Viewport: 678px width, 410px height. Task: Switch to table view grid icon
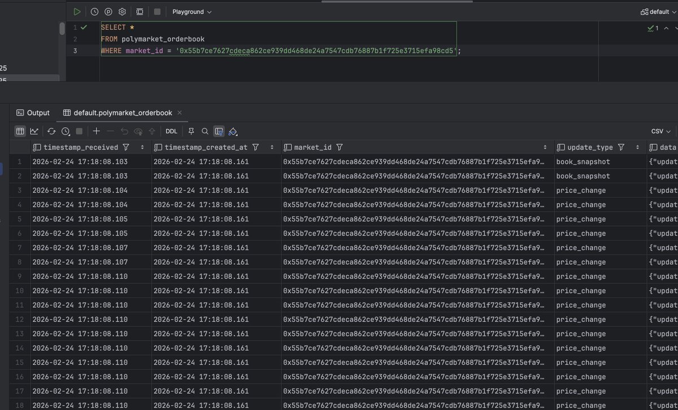click(20, 131)
